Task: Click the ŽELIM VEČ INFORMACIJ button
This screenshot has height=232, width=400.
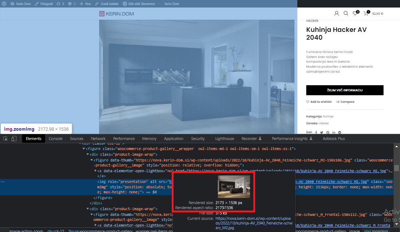Action: 345,90
